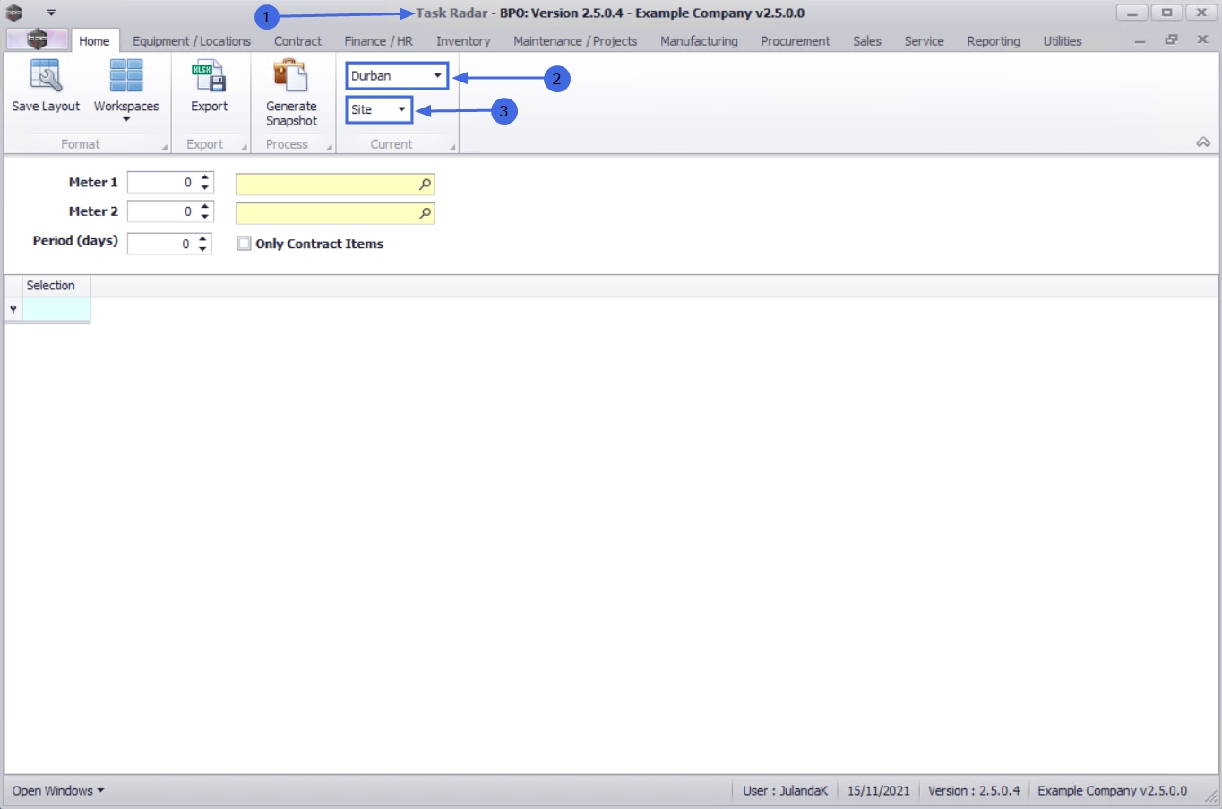This screenshot has height=809, width=1222.
Task: Click the BPO application logo button
Action: pos(37,39)
